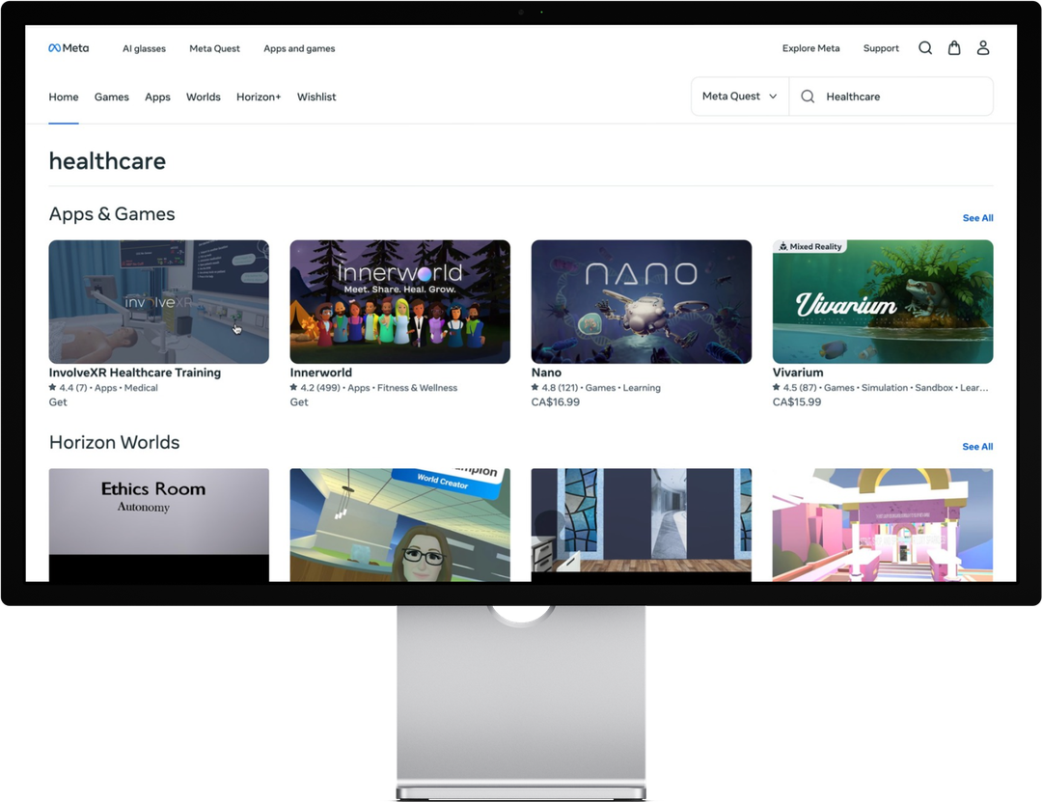The height and width of the screenshot is (802, 1042).
Task: Click the Innerworld title link
Action: pos(321,373)
